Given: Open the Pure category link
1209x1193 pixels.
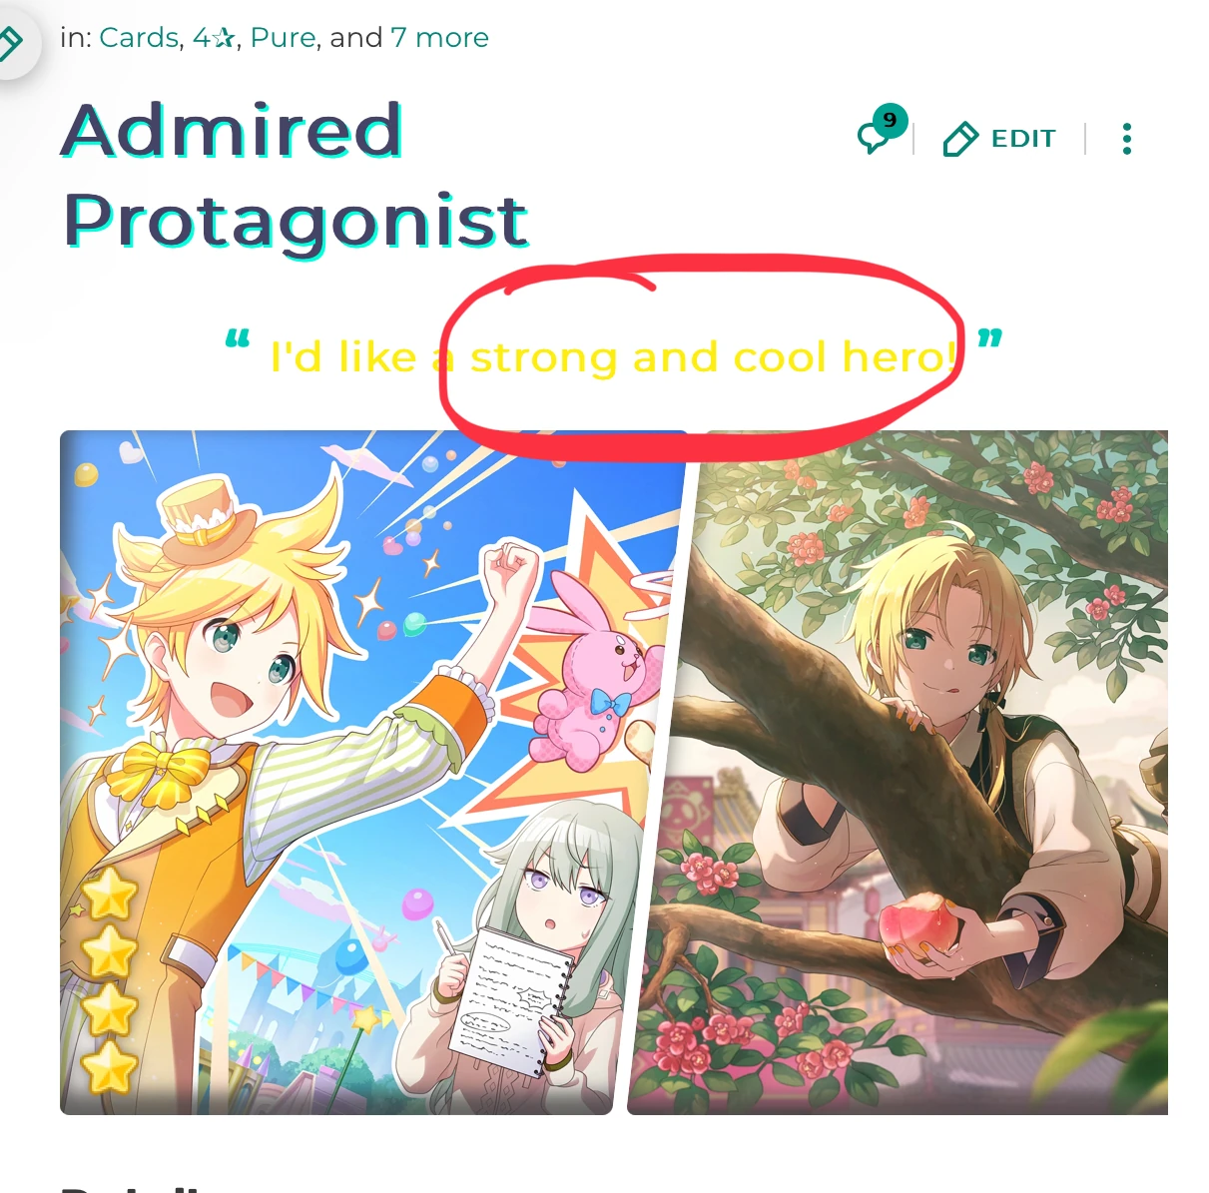Looking at the screenshot, I should click(x=284, y=38).
